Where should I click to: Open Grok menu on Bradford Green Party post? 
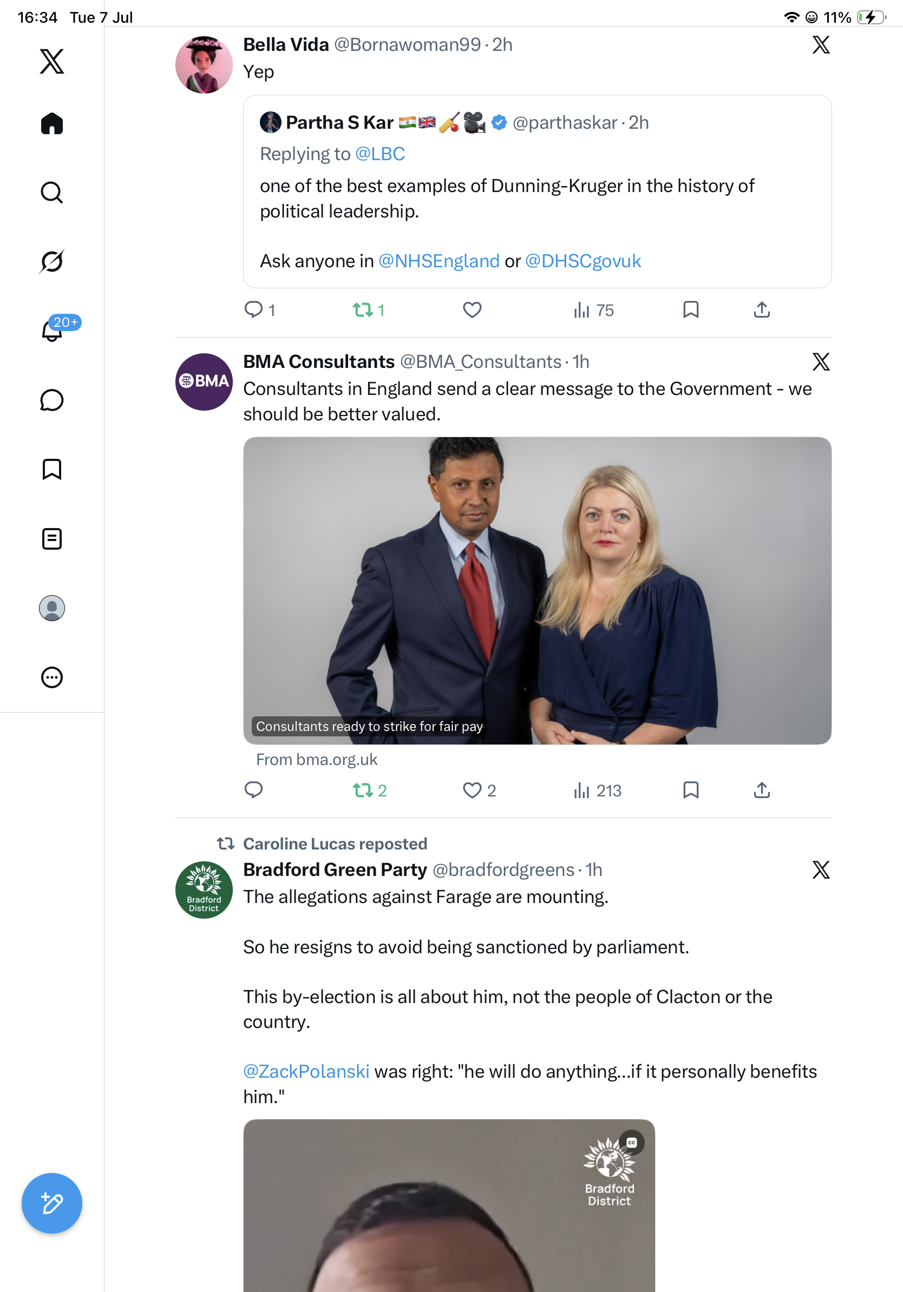click(821, 870)
